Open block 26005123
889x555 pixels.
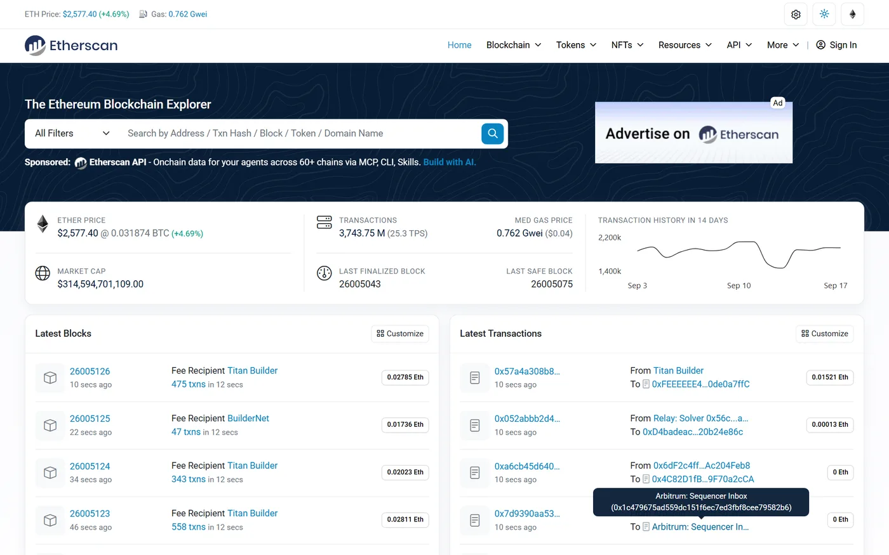90,514
